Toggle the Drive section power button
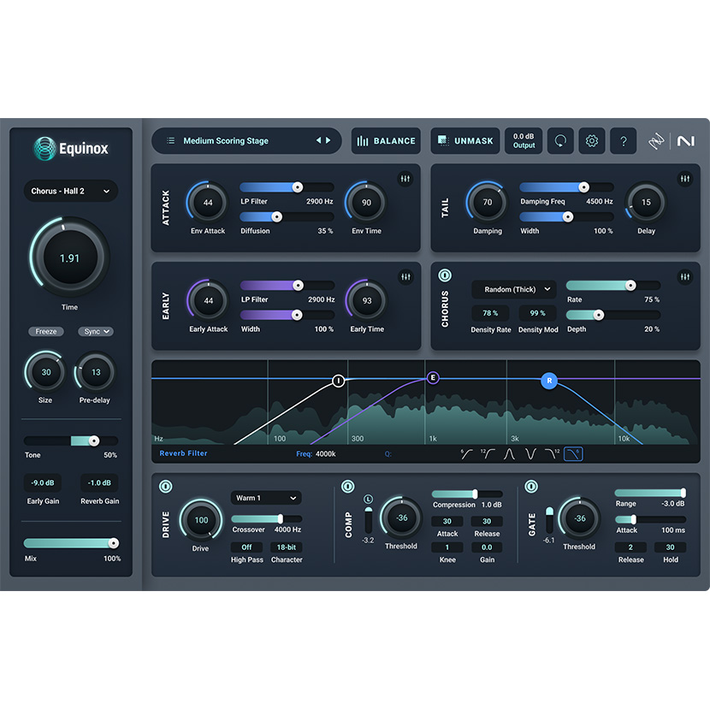 click(166, 487)
